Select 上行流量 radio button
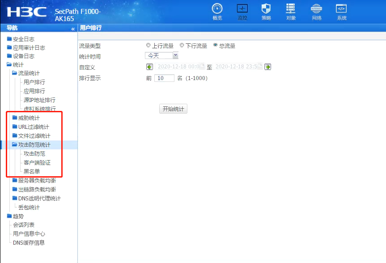386x263 pixels. (x=148, y=45)
